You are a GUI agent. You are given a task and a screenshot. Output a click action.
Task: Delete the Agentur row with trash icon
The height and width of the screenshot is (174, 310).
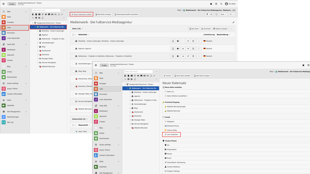(193, 49)
